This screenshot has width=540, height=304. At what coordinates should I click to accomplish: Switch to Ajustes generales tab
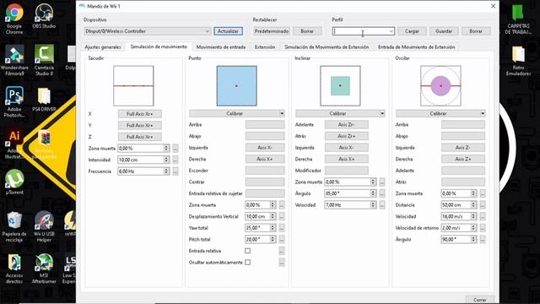(x=103, y=47)
